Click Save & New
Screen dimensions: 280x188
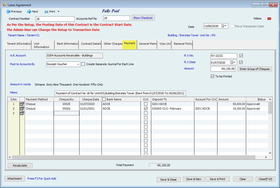click(x=194, y=179)
